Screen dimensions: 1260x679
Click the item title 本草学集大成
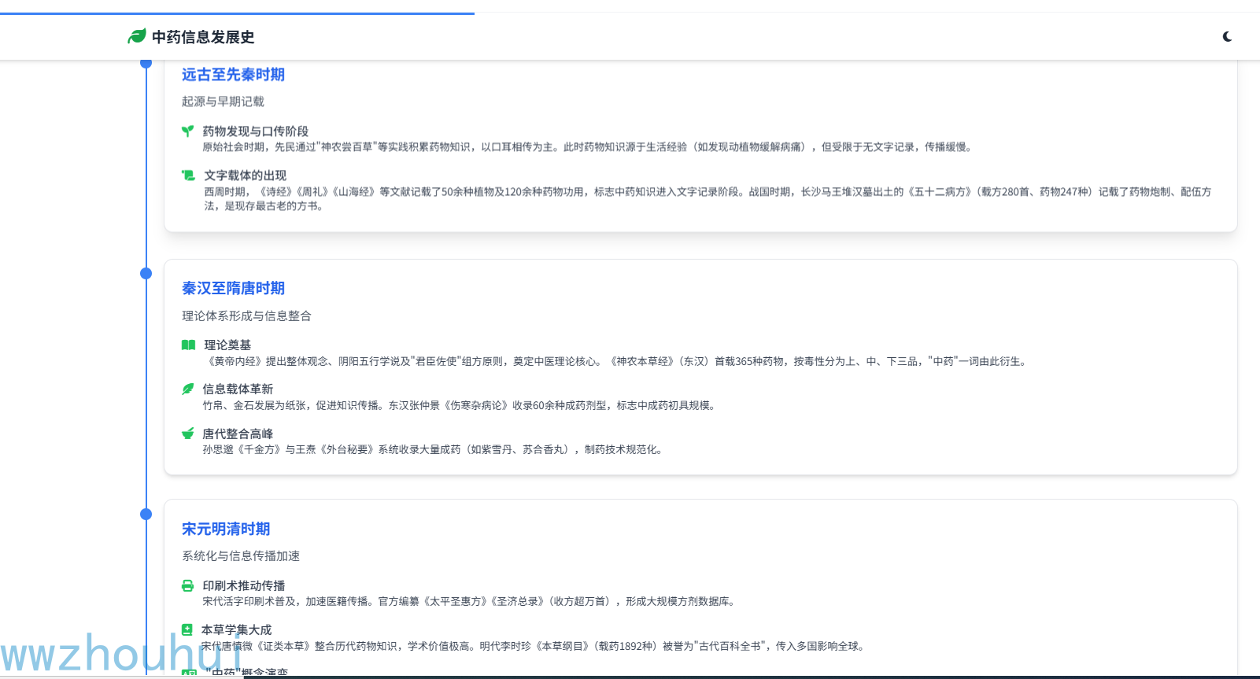click(x=236, y=629)
